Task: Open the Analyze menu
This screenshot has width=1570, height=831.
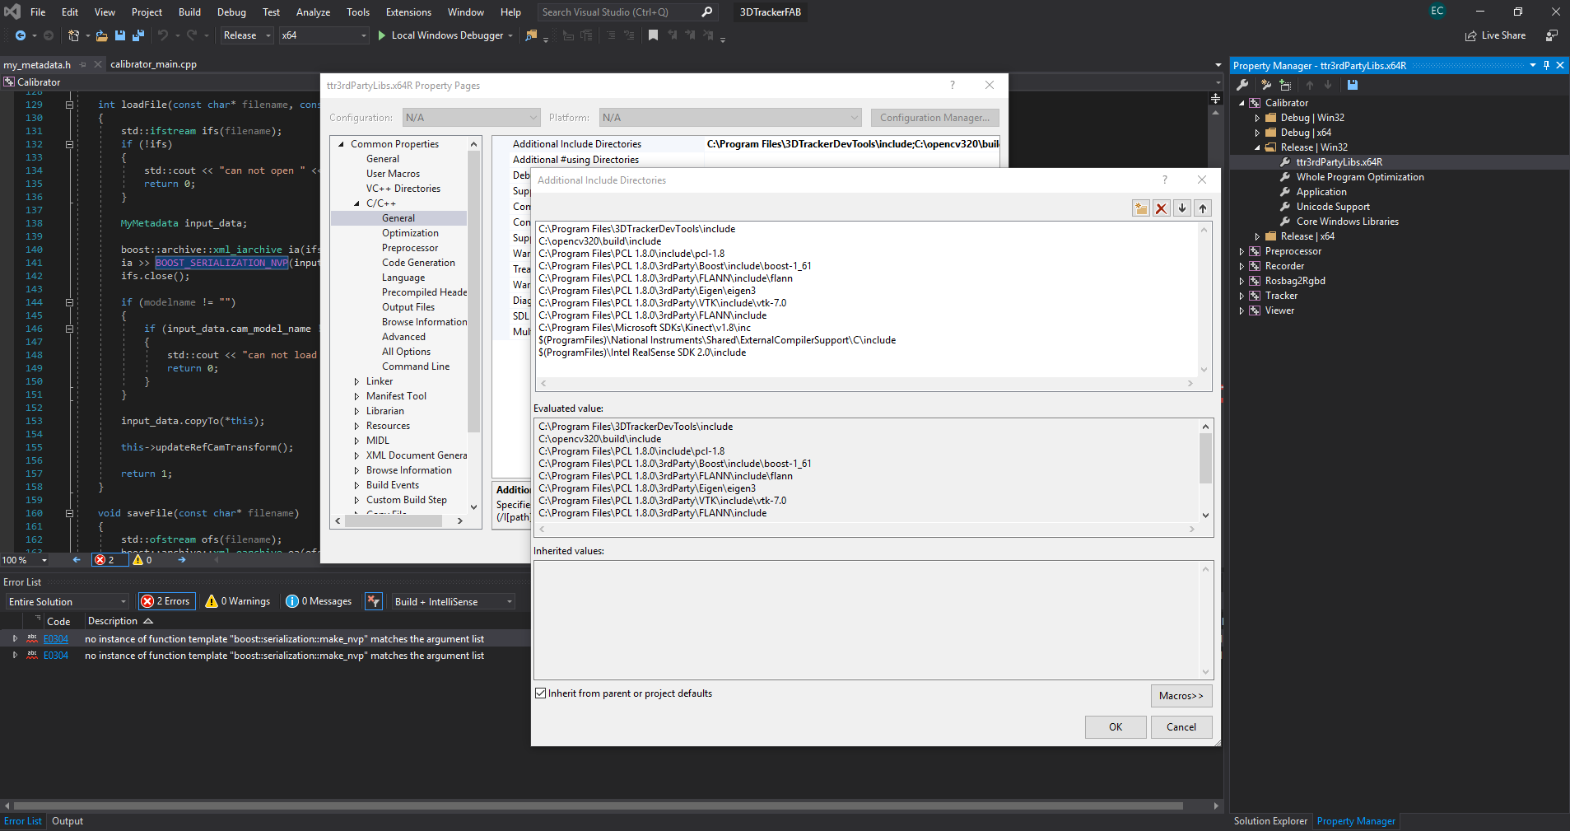Action: pos(313,12)
